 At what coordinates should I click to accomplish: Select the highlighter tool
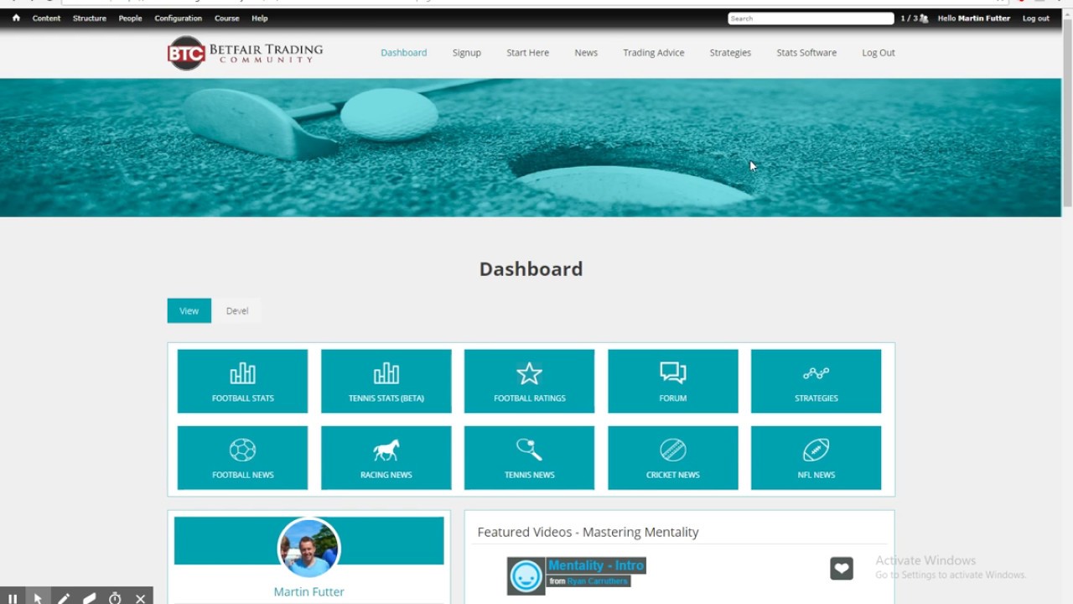(90, 598)
